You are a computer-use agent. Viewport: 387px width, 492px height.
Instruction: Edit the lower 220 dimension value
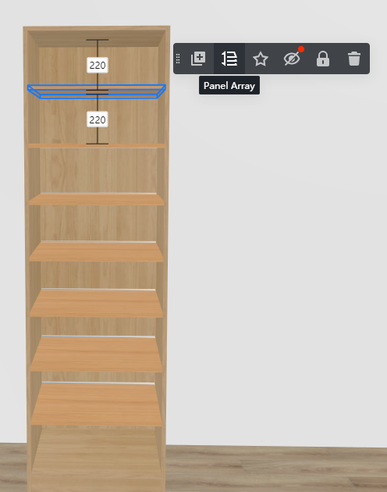pyautogui.click(x=98, y=119)
